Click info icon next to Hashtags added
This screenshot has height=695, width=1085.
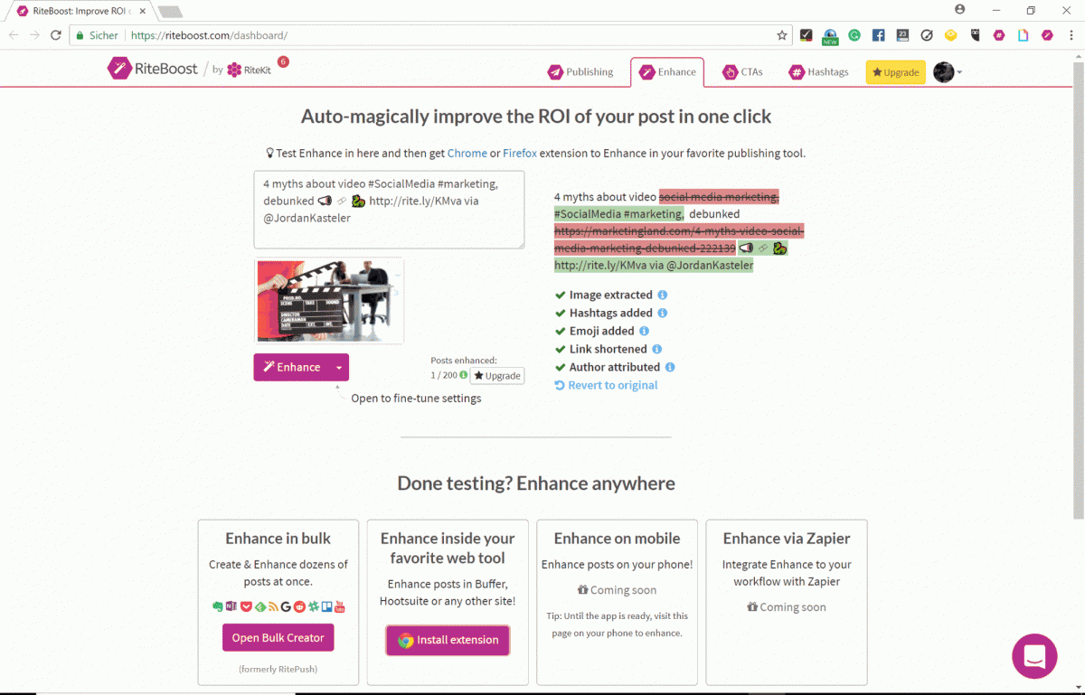[663, 313]
